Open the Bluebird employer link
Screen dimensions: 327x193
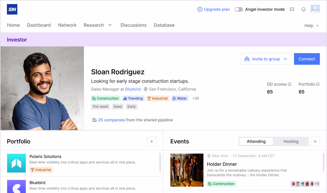[133, 89]
